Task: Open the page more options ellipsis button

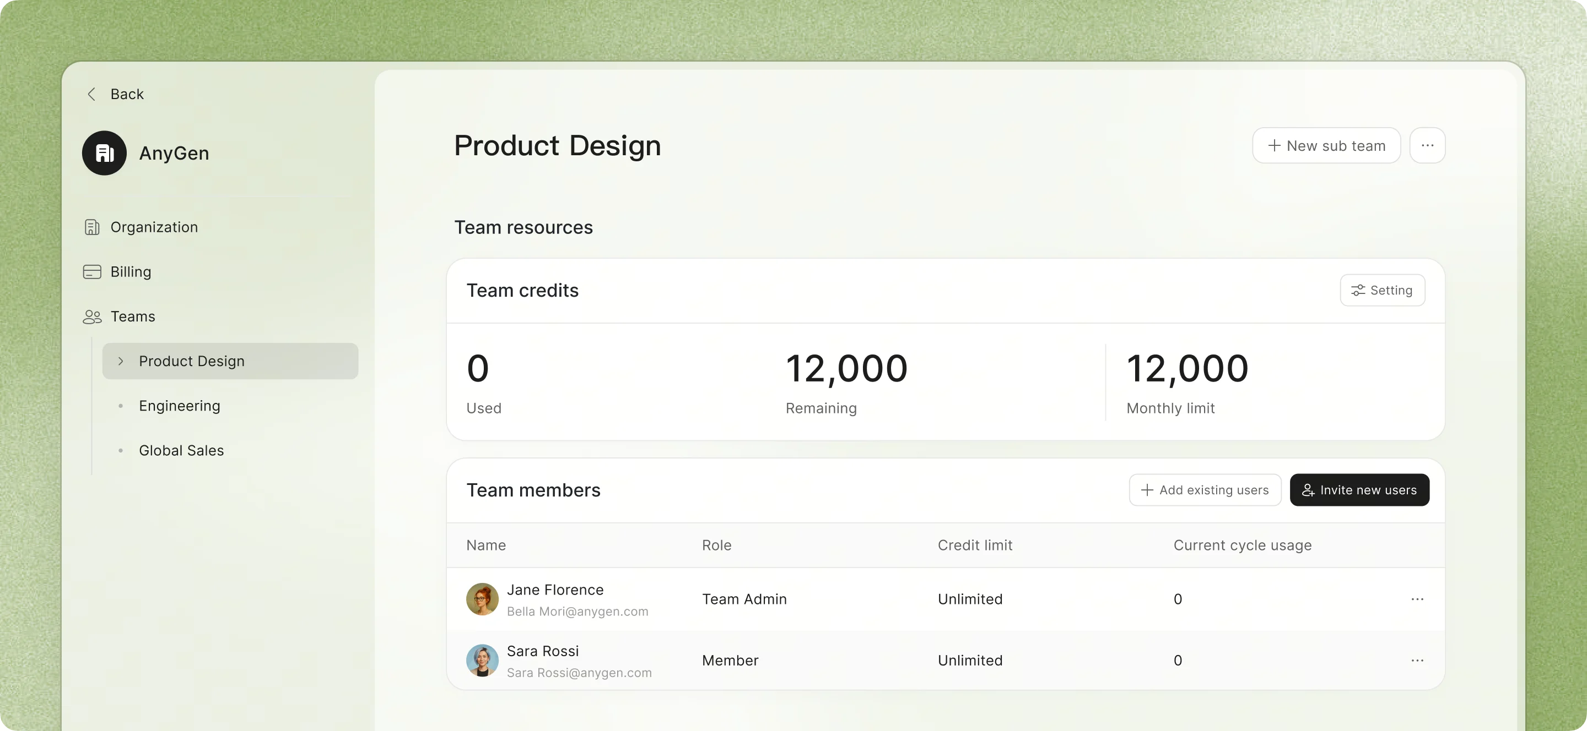Action: tap(1427, 145)
